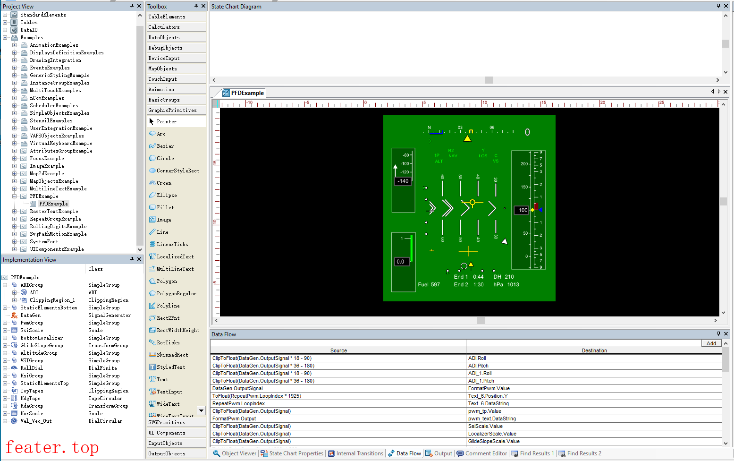This screenshot has width=734, height=461.
Task: Click the Add button in Data Flow
Action: (x=711, y=343)
